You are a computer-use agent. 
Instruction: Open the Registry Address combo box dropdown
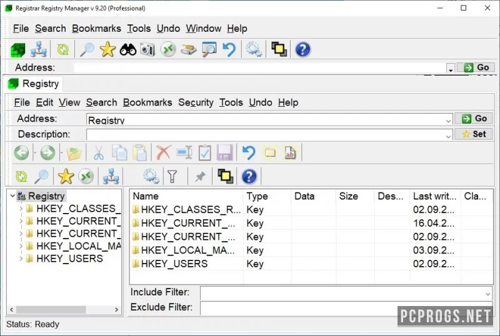(448, 120)
